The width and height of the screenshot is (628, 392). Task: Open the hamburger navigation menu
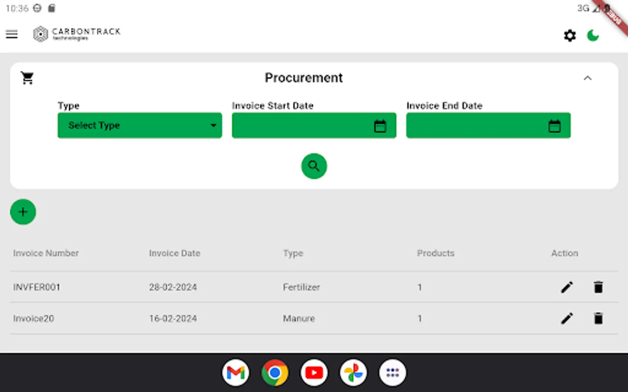(12, 34)
